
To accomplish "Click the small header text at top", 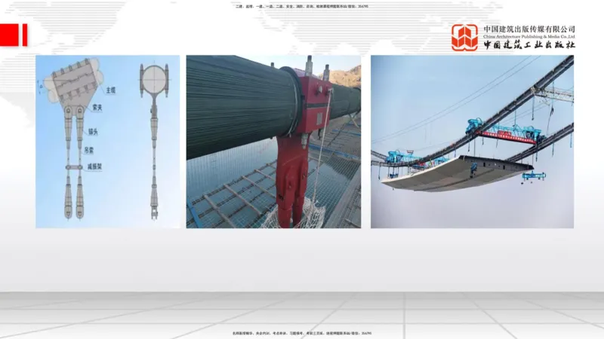I will (302, 6).
